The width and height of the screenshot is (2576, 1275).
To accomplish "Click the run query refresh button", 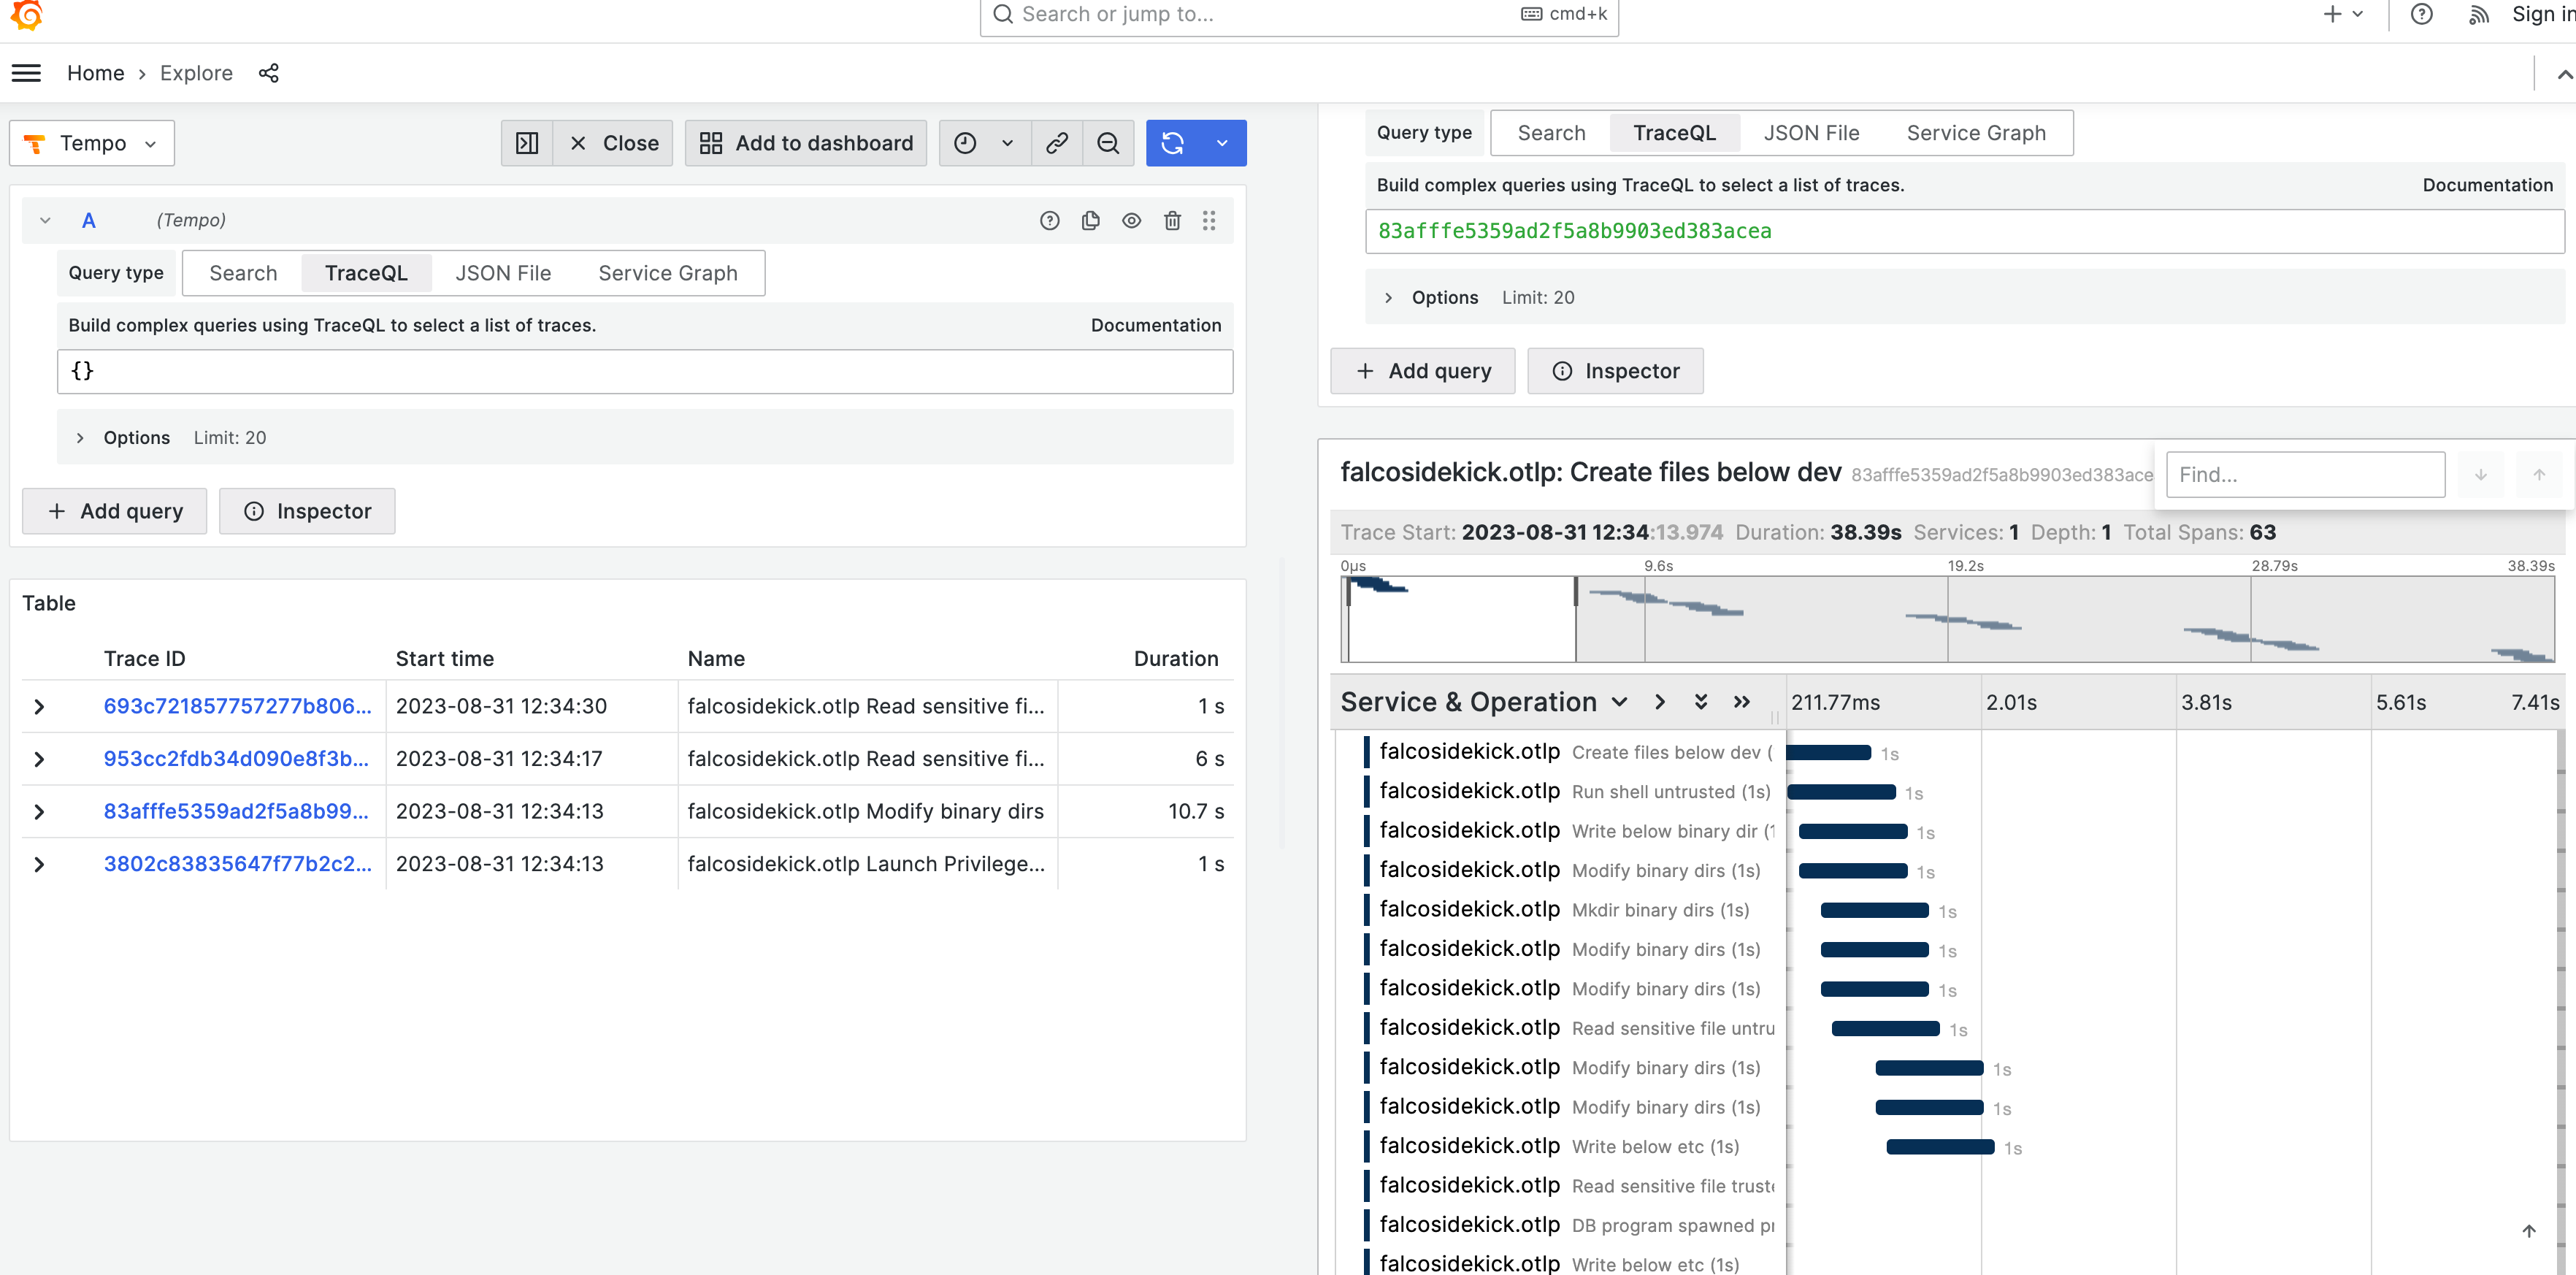I will tap(1173, 143).
